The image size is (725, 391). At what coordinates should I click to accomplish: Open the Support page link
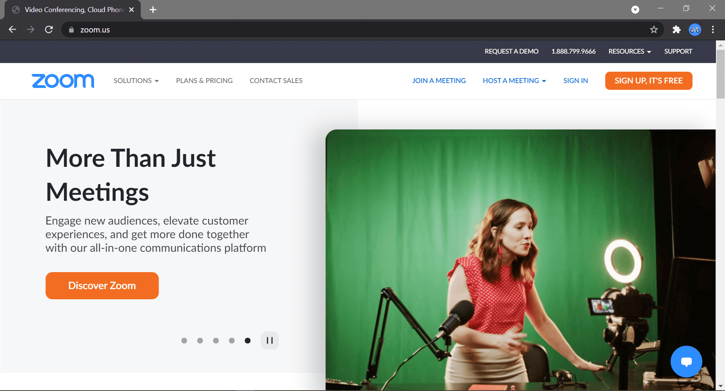tap(678, 51)
